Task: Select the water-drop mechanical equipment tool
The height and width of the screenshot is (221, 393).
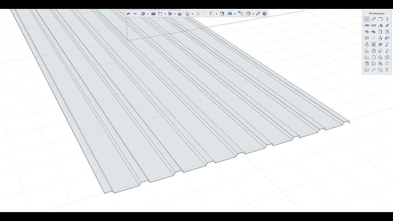Action: click(367, 51)
